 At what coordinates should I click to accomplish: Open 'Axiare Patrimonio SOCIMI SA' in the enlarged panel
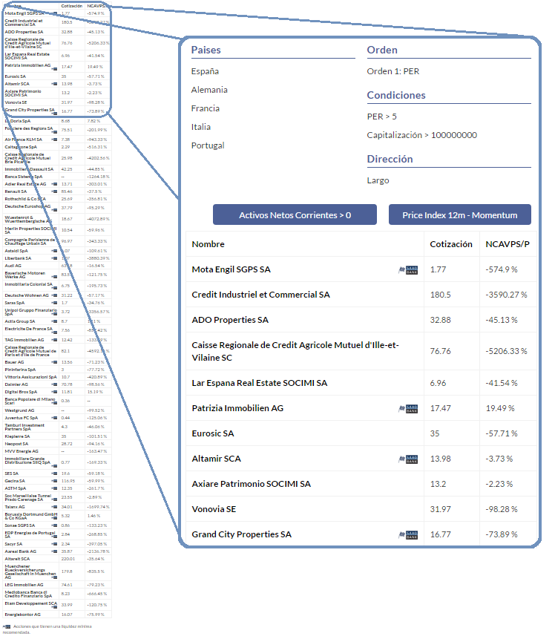click(251, 484)
